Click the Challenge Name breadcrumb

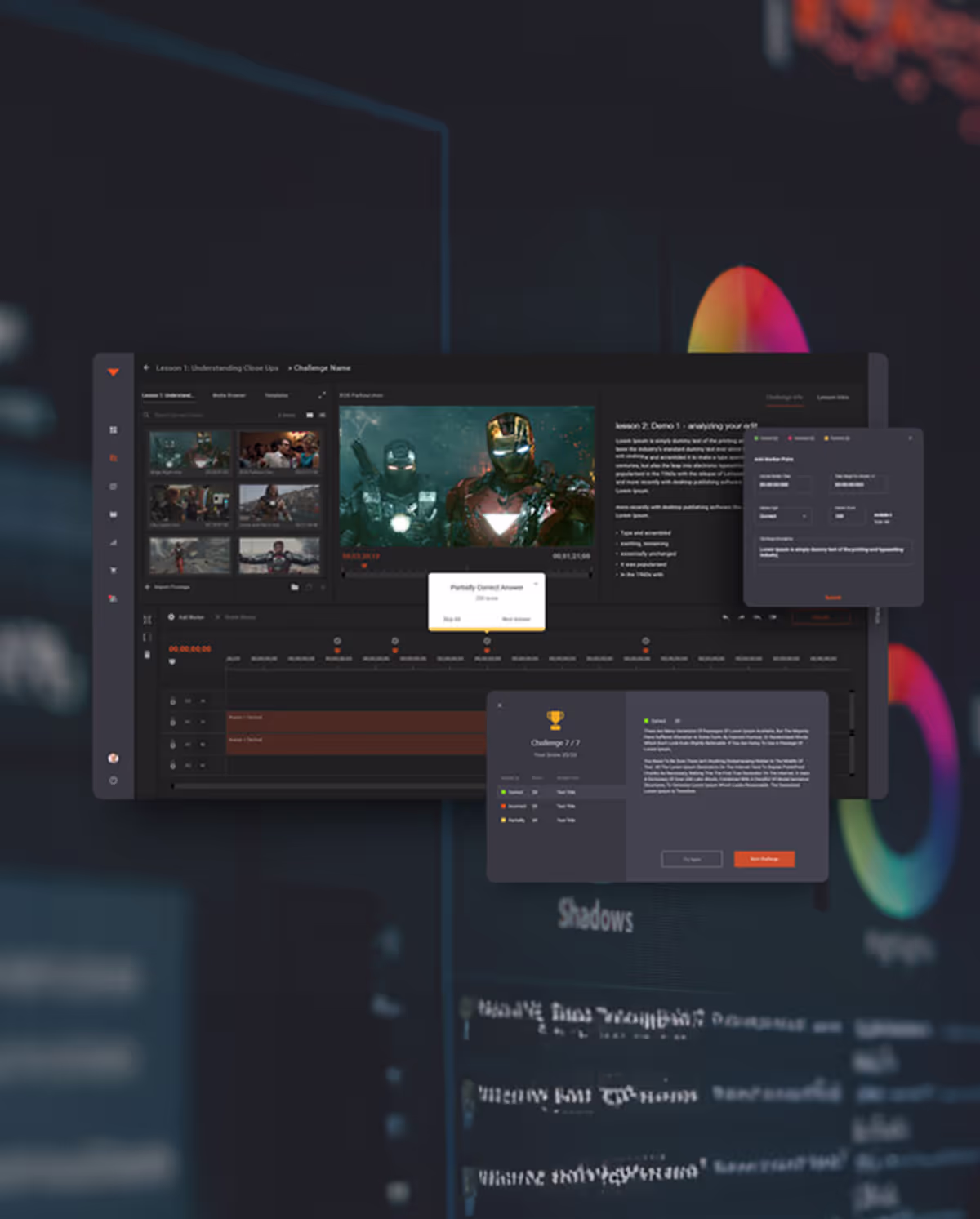[322, 368]
